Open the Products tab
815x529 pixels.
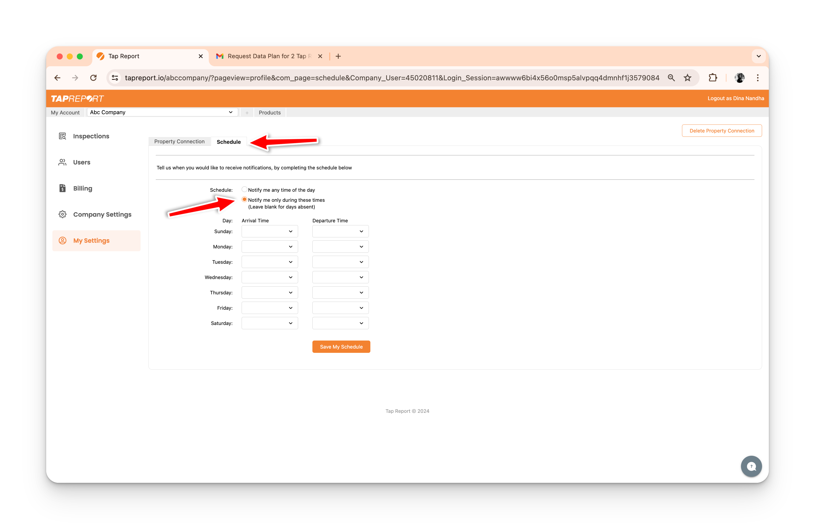click(269, 113)
